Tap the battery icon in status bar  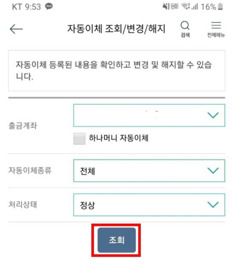click(220, 6)
